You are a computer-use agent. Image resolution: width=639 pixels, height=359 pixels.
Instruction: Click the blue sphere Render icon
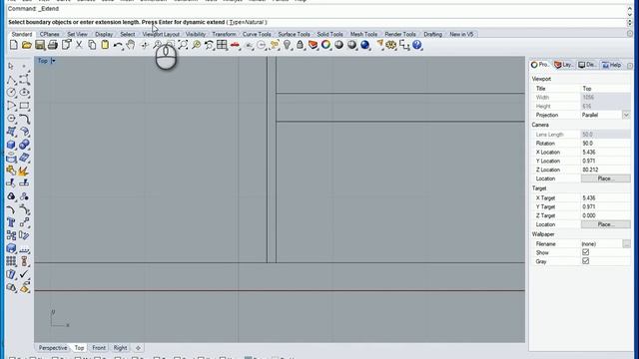364,45
